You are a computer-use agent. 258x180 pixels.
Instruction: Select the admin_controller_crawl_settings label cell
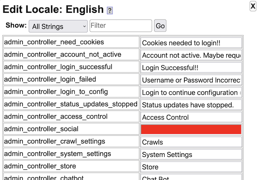click(x=71, y=141)
